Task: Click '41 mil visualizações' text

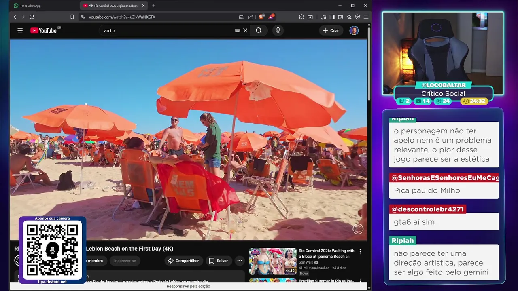Action: [x=314, y=268]
